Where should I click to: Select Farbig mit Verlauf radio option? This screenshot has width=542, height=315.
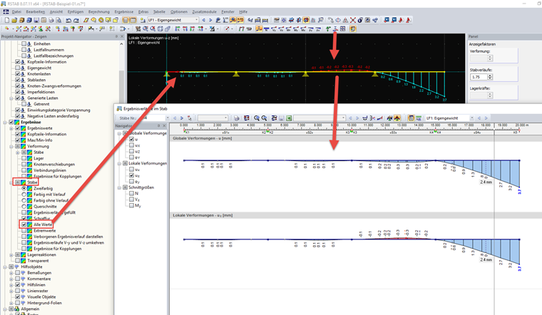click(x=24, y=195)
